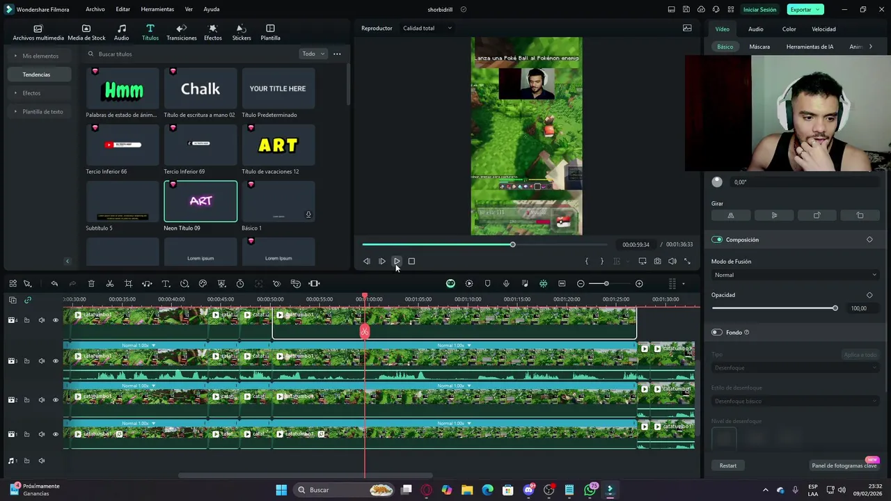This screenshot has height=501, width=891.
Task: Click the Iniciar Sesión button
Action: (759, 9)
